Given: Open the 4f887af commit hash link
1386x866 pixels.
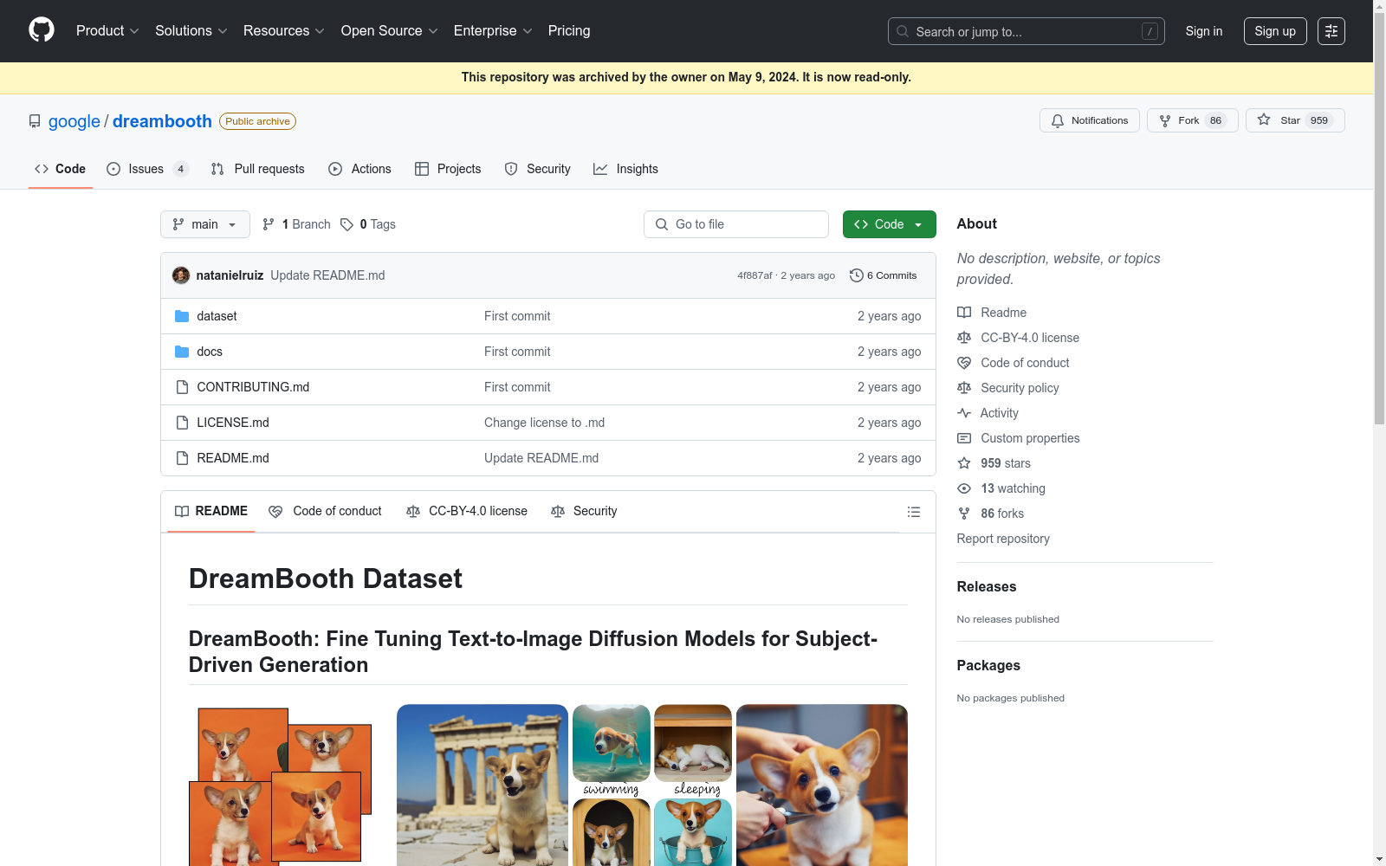Looking at the screenshot, I should pos(755,275).
